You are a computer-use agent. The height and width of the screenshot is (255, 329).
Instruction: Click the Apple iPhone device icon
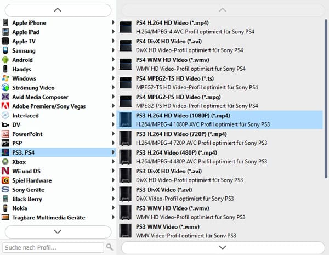(x=5, y=23)
